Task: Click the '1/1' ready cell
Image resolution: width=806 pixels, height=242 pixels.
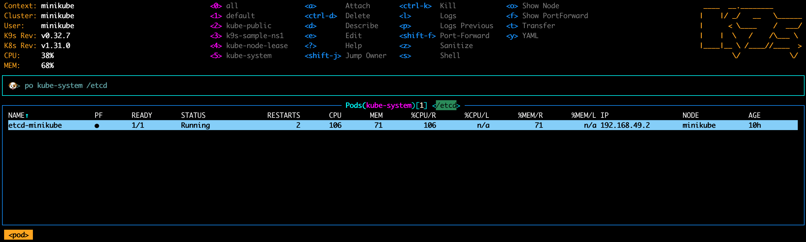Action: tap(138, 125)
